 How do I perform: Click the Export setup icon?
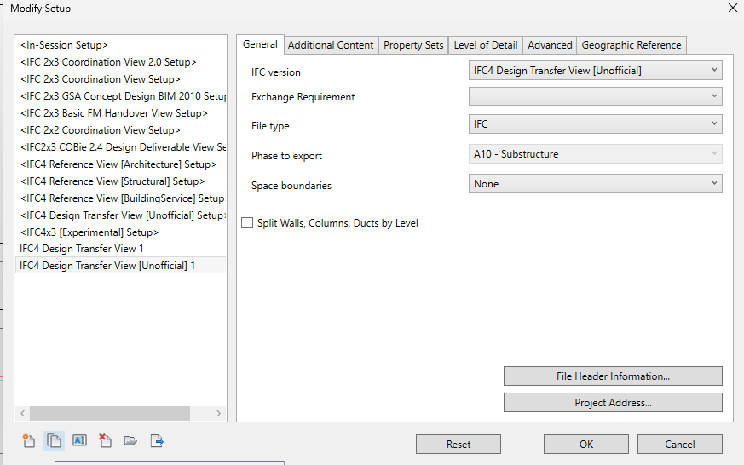(157, 441)
